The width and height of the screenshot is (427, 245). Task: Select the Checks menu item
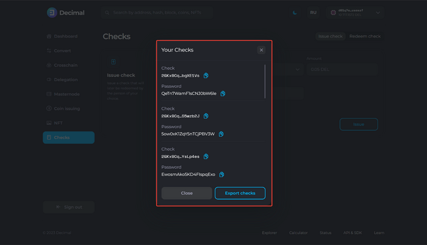click(x=68, y=138)
